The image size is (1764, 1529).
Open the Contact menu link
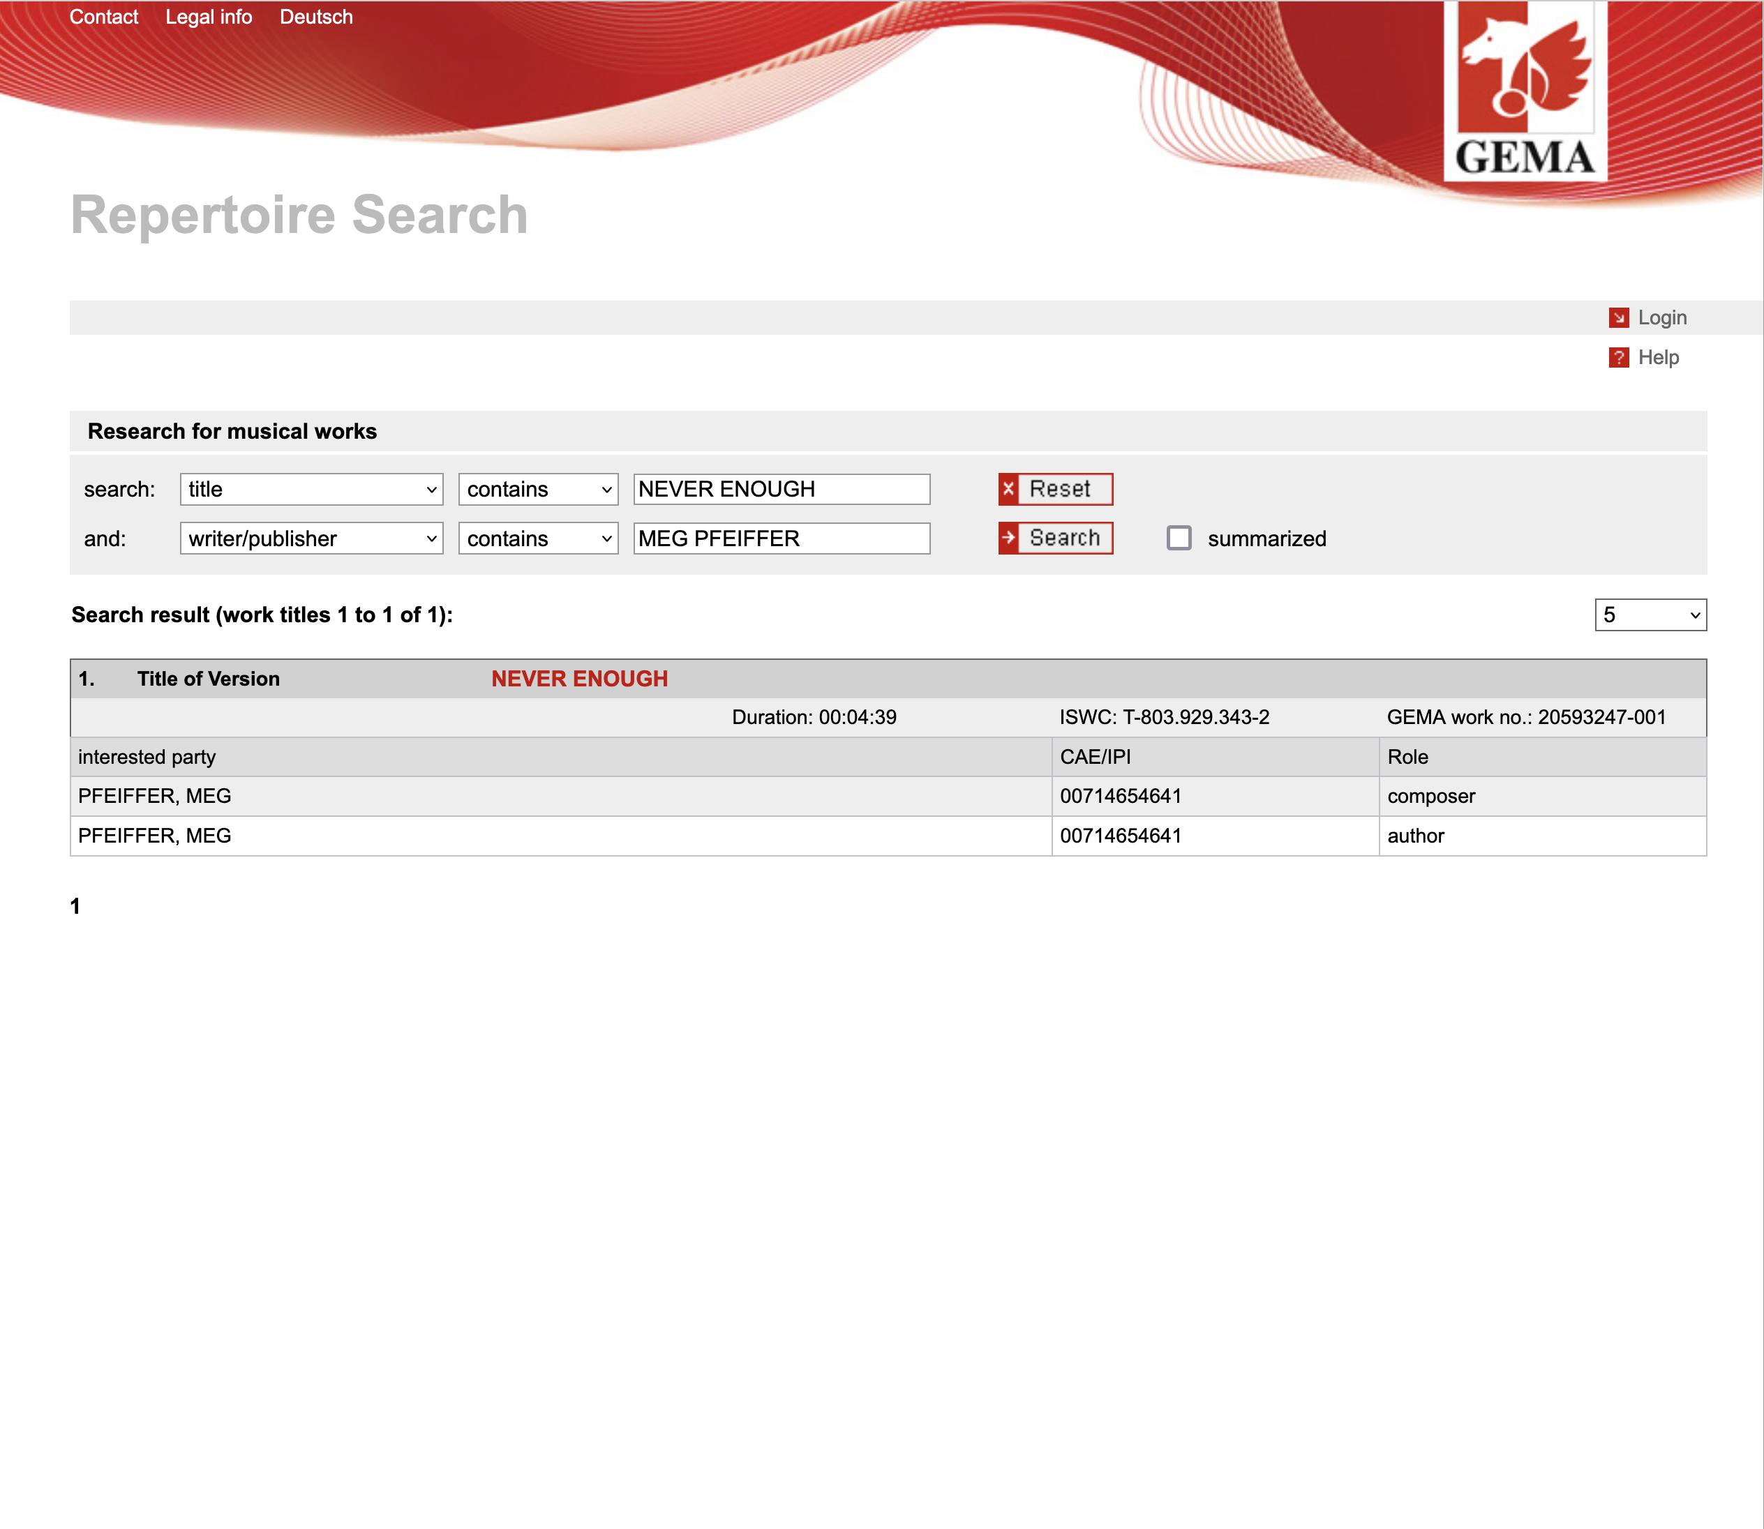coord(103,17)
